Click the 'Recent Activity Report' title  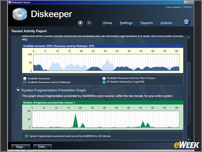pyautogui.click(x=29, y=31)
